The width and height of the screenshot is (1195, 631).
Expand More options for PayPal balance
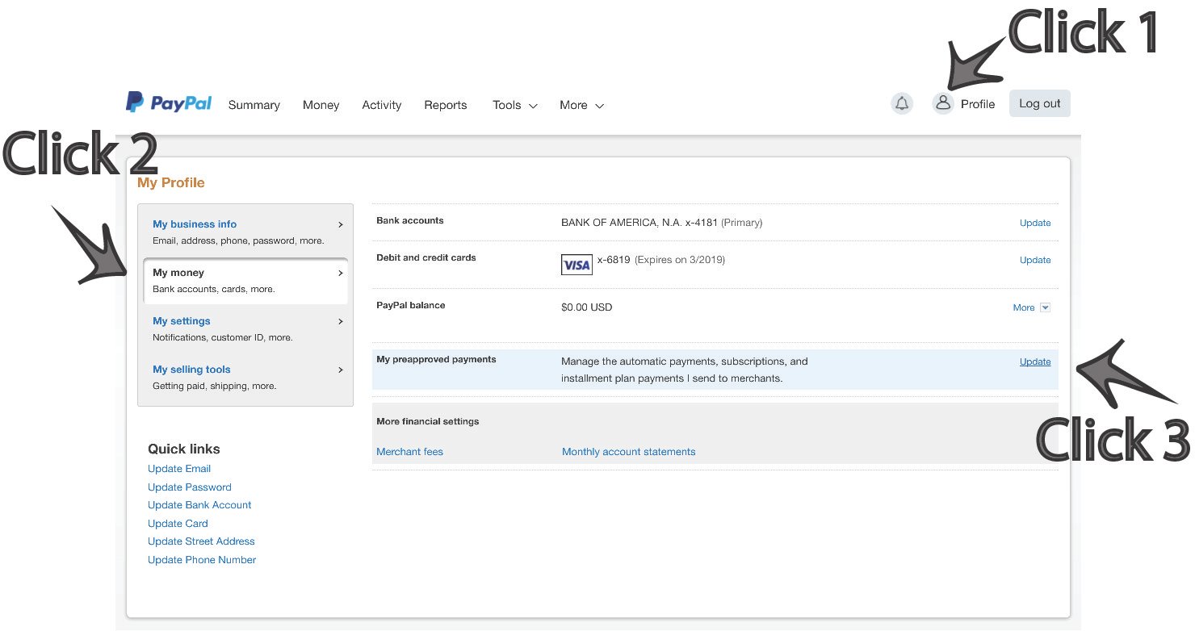point(1031,307)
